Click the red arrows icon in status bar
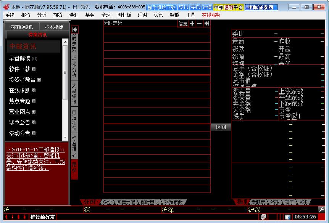The width and height of the screenshot is (329, 223). point(15,217)
